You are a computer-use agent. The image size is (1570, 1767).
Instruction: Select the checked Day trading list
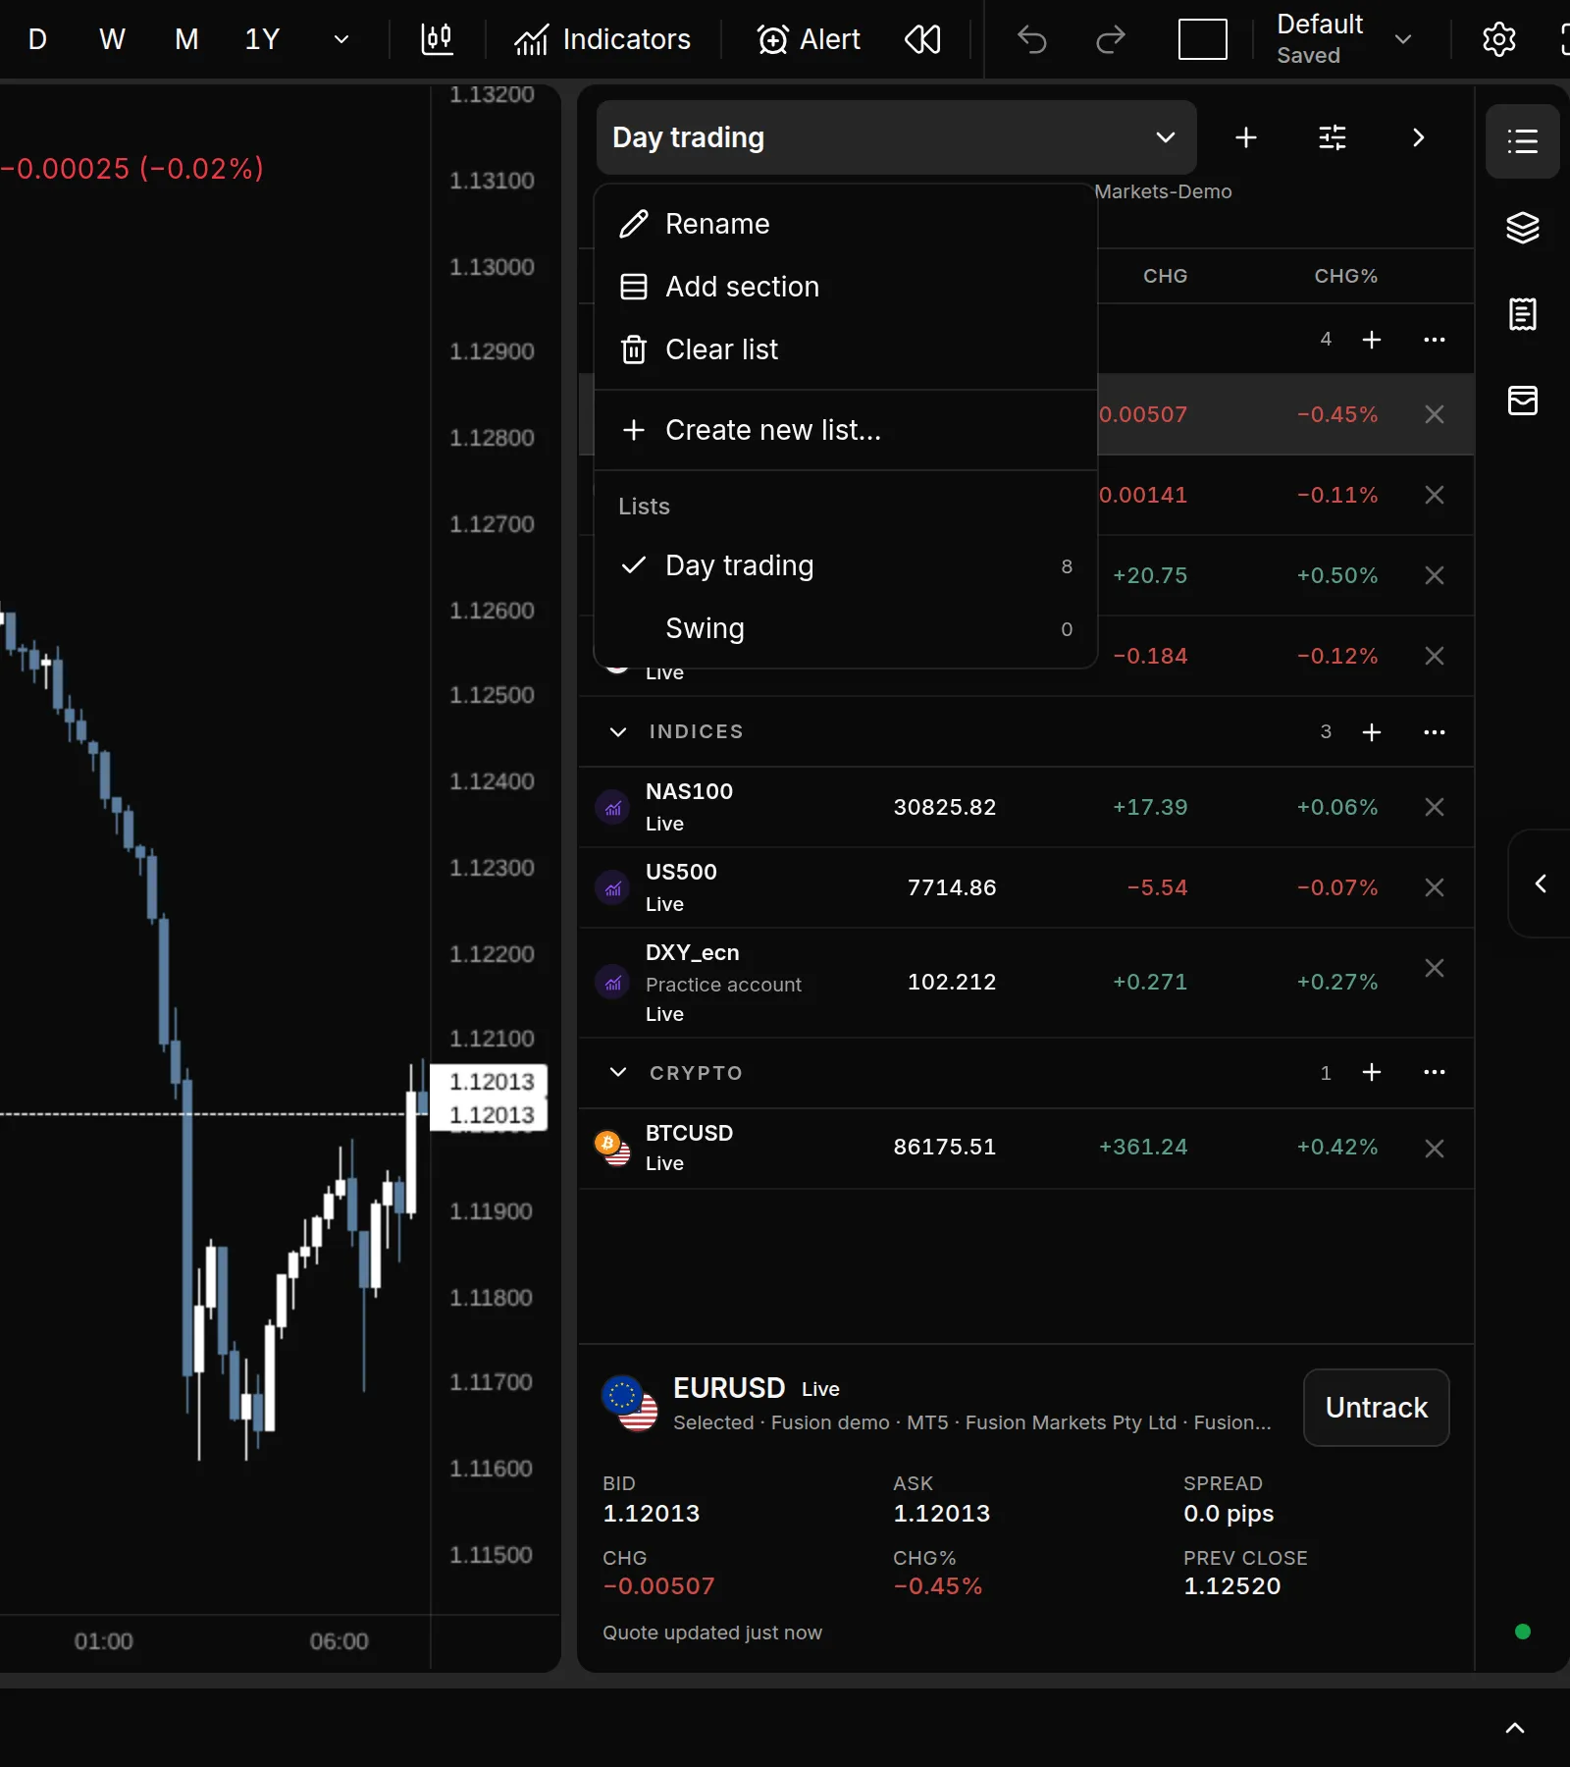[x=845, y=565]
